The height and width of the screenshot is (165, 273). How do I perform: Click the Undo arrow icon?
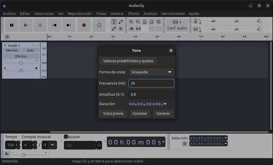point(152,29)
